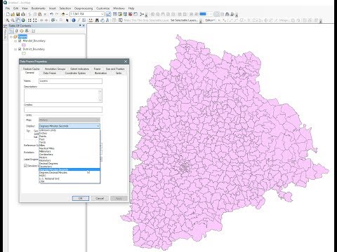Select the Find binoculars tool
Image resolution: width=337 pixels, height=252 pixels.
[x=97, y=20]
